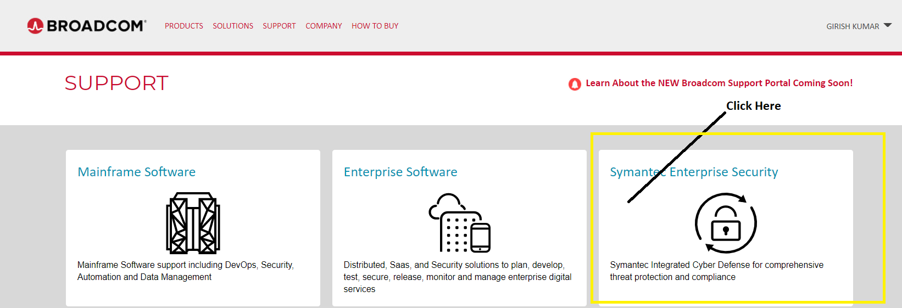Click the SUPPORT page title
This screenshot has width=902, height=308.
click(x=116, y=83)
